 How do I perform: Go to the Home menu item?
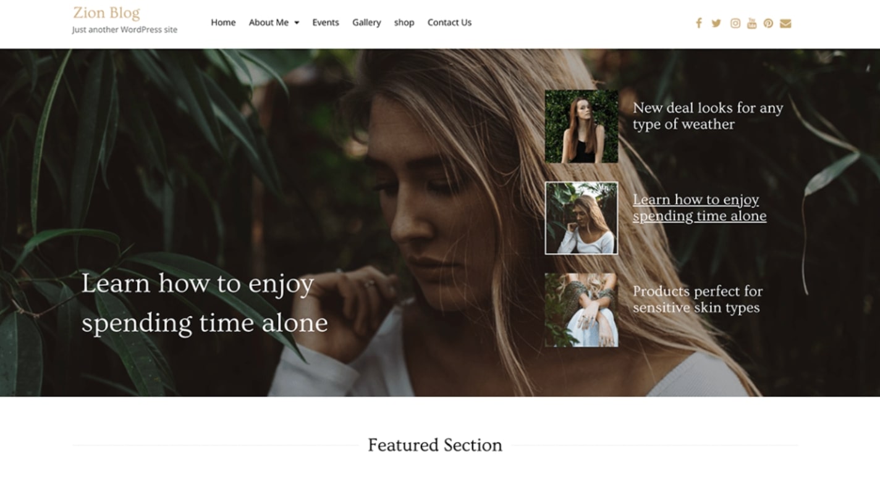tap(223, 22)
